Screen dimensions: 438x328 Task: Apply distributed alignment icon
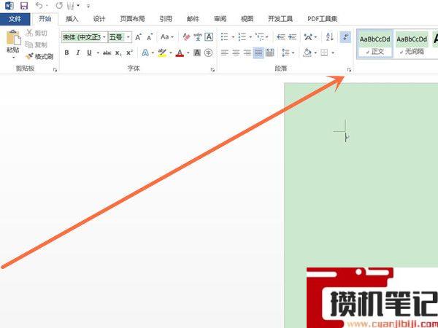[x=270, y=52]
